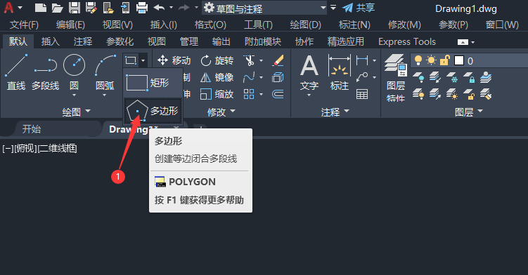The width and height of the screenshot is (528, 275).
Task: Switch to the 插入 ribbon tab
Action: (x=51, y=41)
